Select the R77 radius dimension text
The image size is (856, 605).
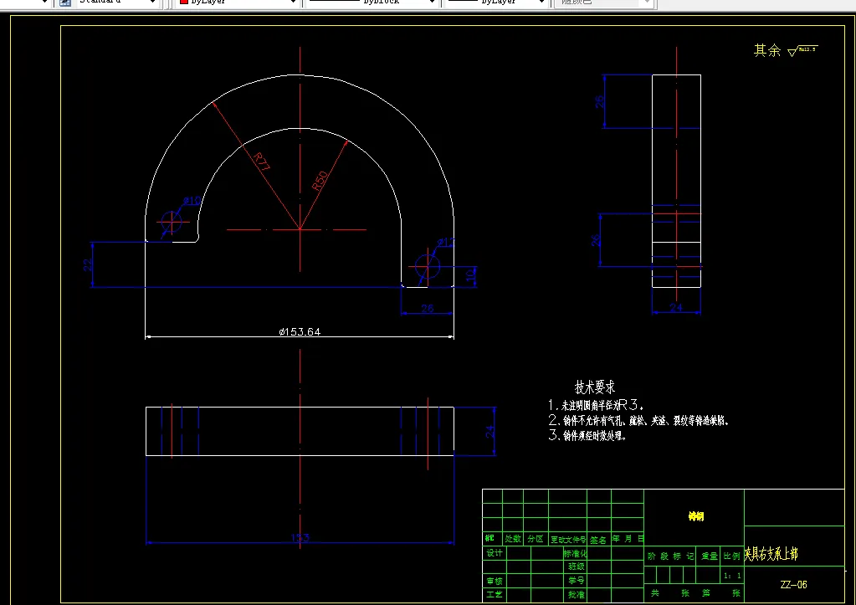pos(262,162)
